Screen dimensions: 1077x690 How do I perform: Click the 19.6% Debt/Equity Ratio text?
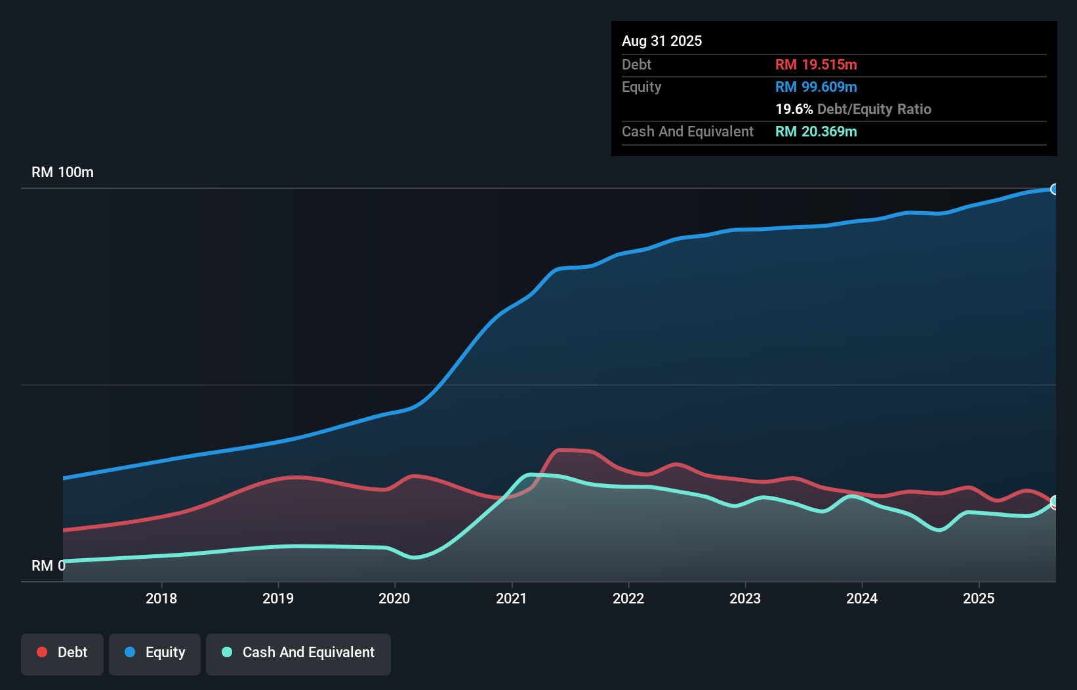coord(853,109)
